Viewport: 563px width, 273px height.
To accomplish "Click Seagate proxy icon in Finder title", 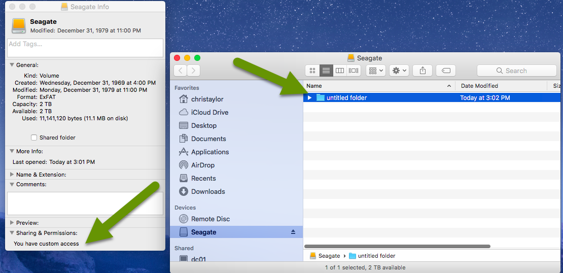I will tap(351, 58).
